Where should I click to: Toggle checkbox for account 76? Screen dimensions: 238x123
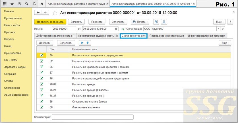coord(42,79)
